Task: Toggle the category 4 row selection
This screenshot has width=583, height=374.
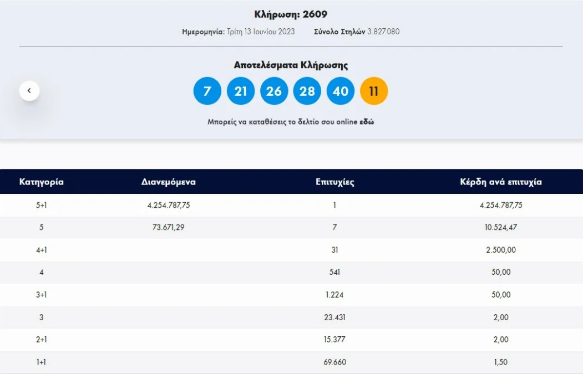Action: (x=291, y=272)
